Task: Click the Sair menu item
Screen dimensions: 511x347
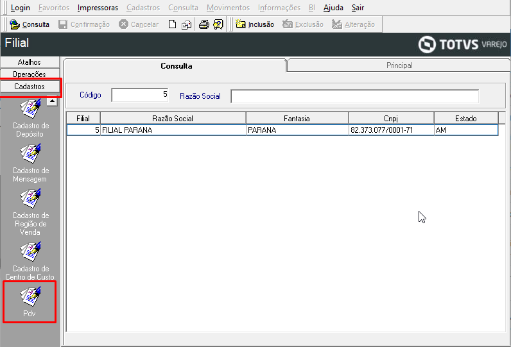Action: pos(358,8)
